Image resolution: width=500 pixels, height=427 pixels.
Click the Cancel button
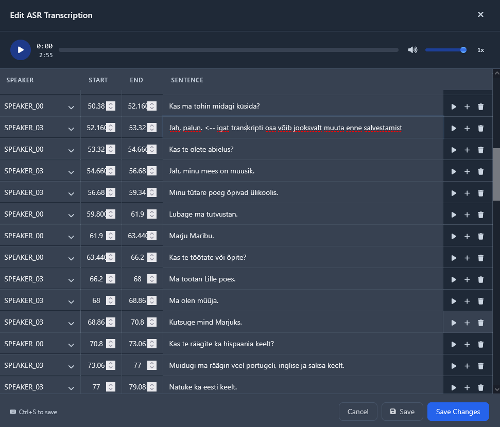point(358,412)
